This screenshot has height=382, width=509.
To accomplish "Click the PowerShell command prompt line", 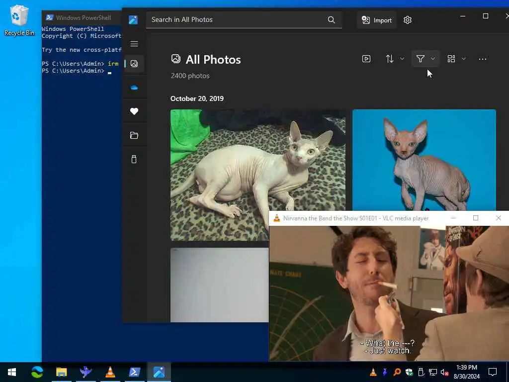I will pyautogui.click(x=77, y=71).
